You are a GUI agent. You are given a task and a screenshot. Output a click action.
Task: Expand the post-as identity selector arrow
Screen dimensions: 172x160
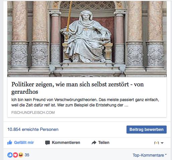[162, 143]
